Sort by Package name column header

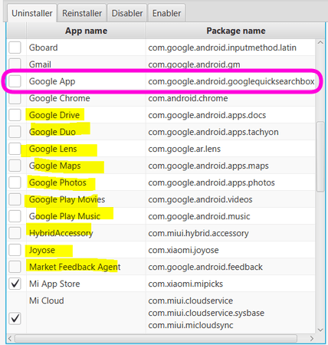(x=235, y=31)
